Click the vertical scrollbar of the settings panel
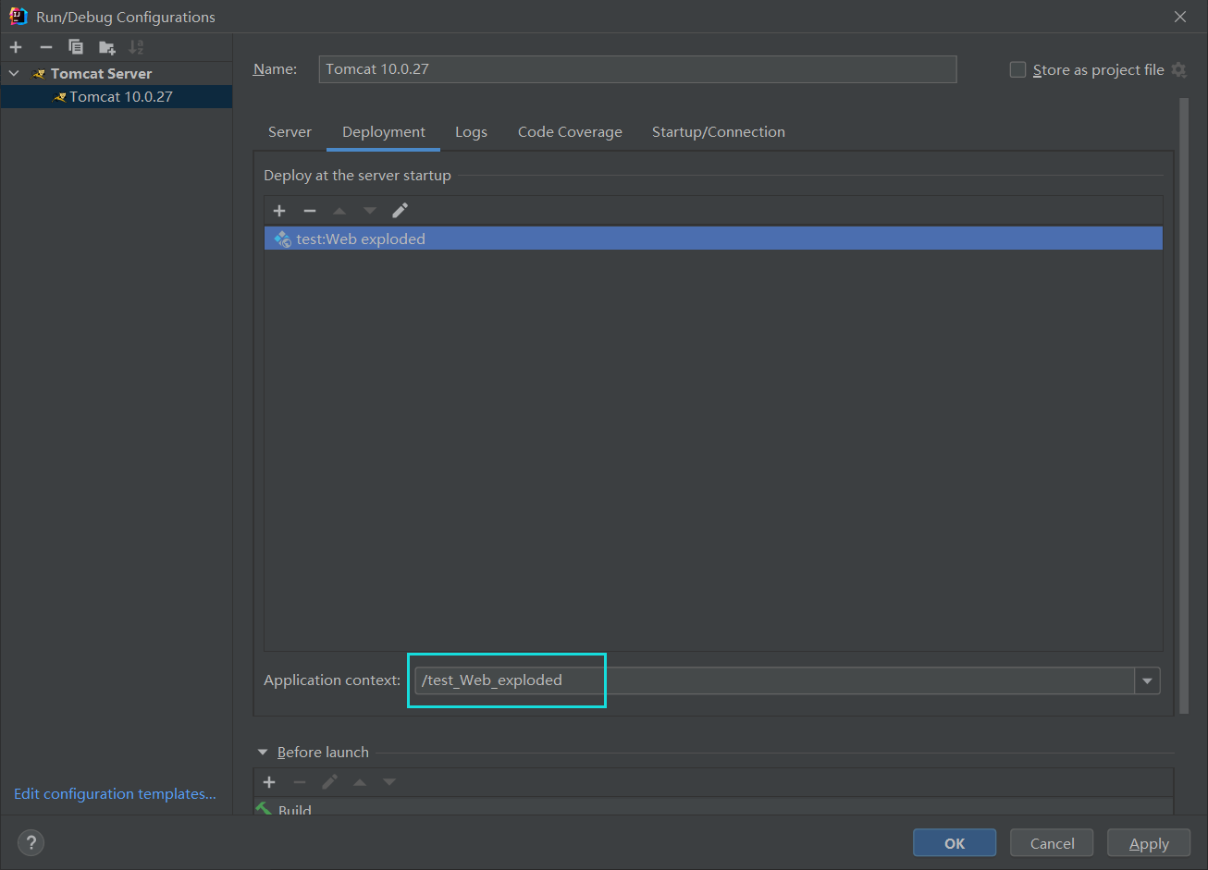Viewport: 1208px width, 870px height. coord(1183,404)
